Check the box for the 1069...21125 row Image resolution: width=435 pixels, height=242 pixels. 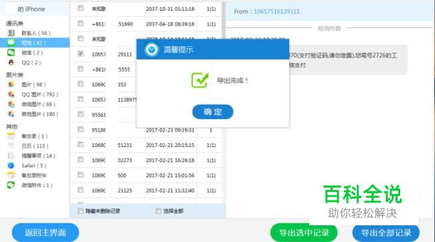pos(80,190)
